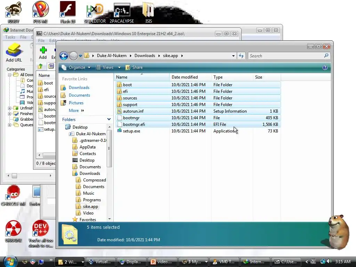Image resolution: width=356 pixels, height=267 pixels.
Task: Click the Folders tree vertical scrollbar
Action: 109,148
